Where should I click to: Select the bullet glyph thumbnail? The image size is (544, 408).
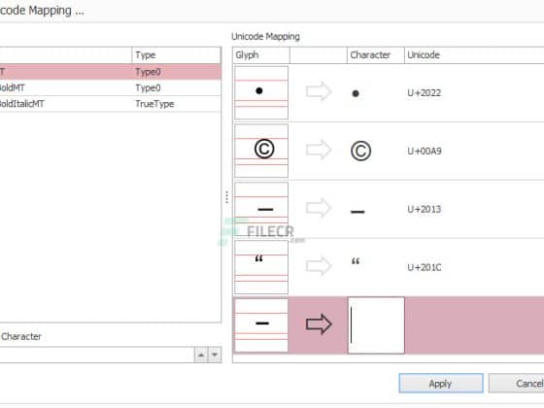[x=261, y=92]
